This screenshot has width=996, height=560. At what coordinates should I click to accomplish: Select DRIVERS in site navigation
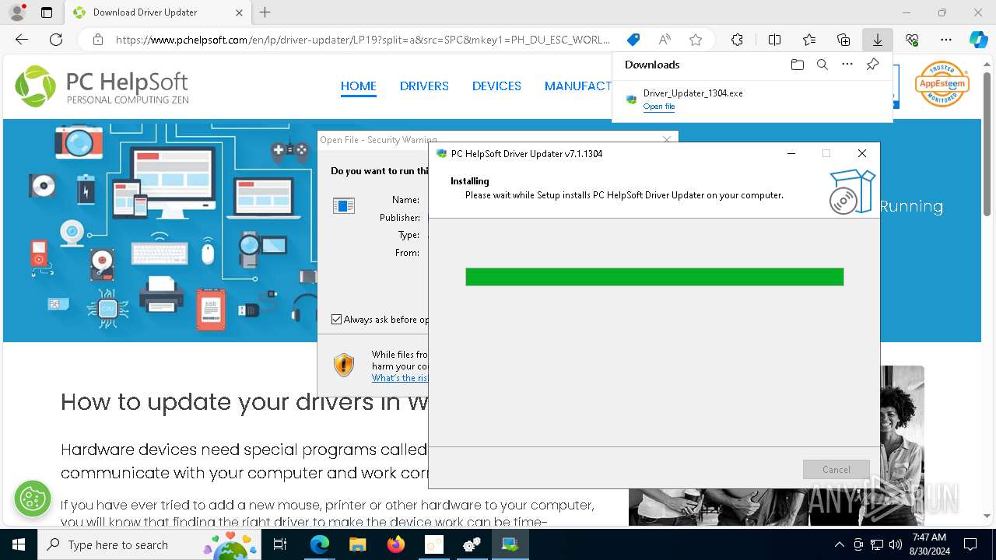coord(424,86)
